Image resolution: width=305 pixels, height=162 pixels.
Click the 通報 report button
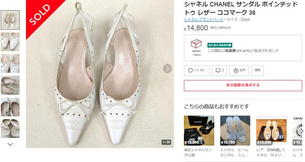[x=257, y=70]
